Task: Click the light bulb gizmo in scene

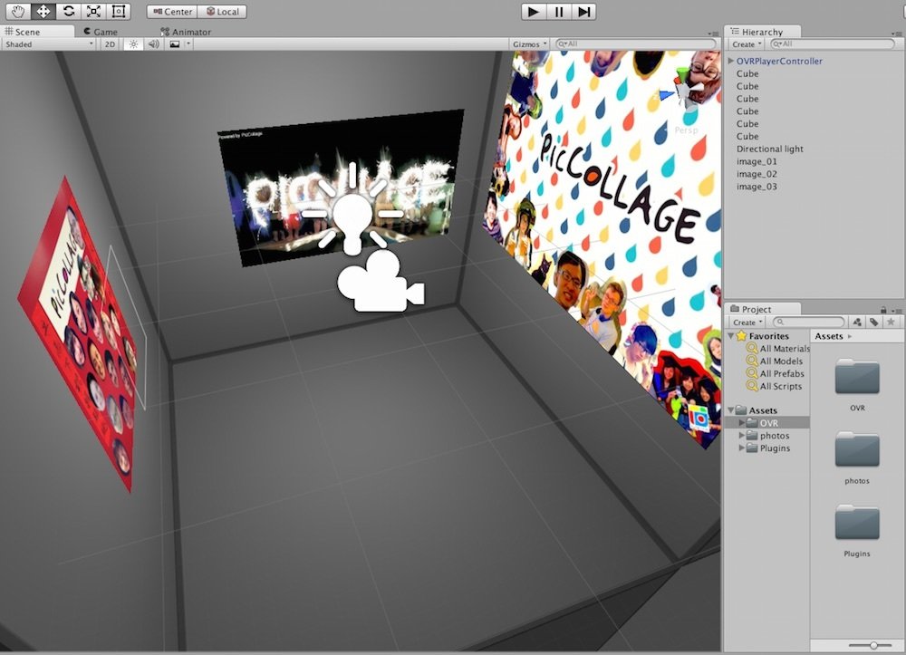Action: [x=352, y=208]
